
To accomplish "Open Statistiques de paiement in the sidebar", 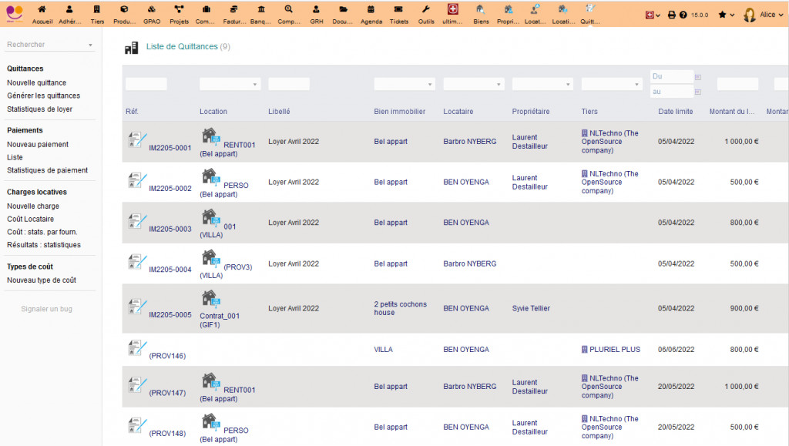I will tap(47, 170).
